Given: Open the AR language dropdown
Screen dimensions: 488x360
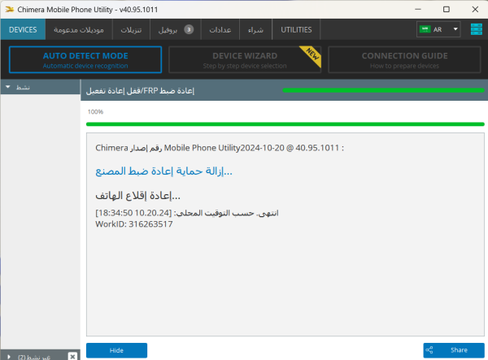Looking at the screenshot, I should pyautogui.click(x=438, y=29).
